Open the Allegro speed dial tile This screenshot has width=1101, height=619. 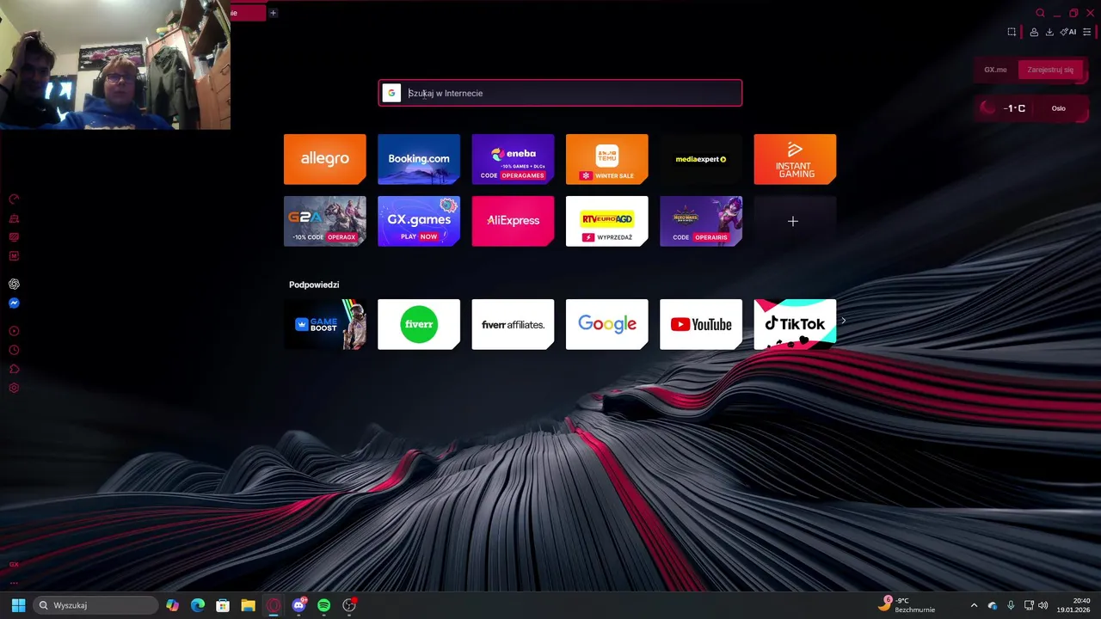[324, 159]
